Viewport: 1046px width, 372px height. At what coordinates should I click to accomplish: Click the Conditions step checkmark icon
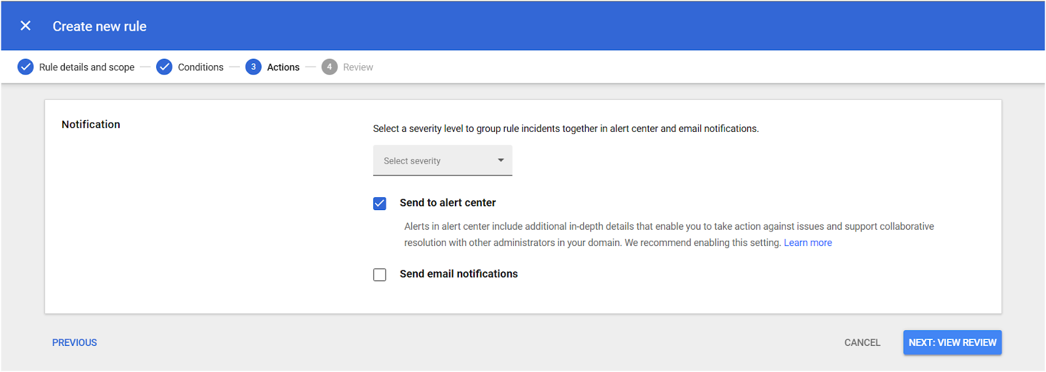(x=164, y=67)
